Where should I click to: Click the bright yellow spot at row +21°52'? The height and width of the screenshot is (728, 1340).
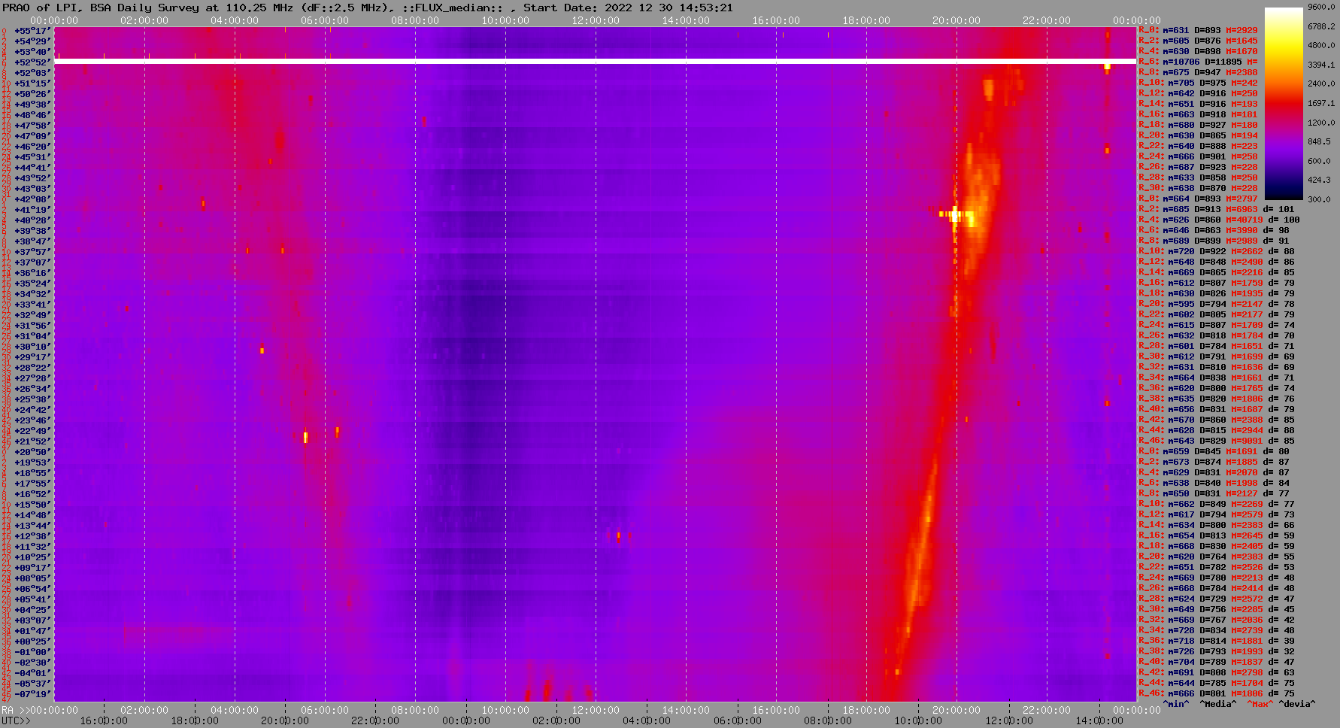point(305,437)
